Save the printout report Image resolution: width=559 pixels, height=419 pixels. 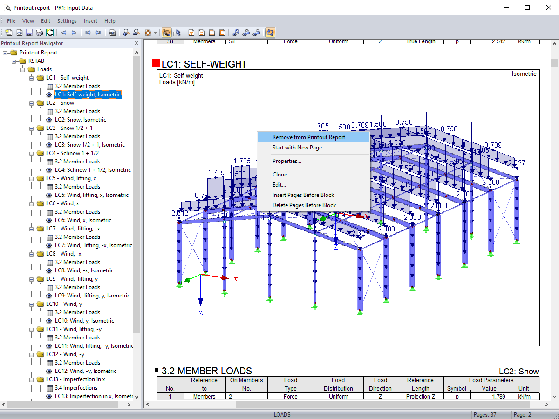click(29, 33)
